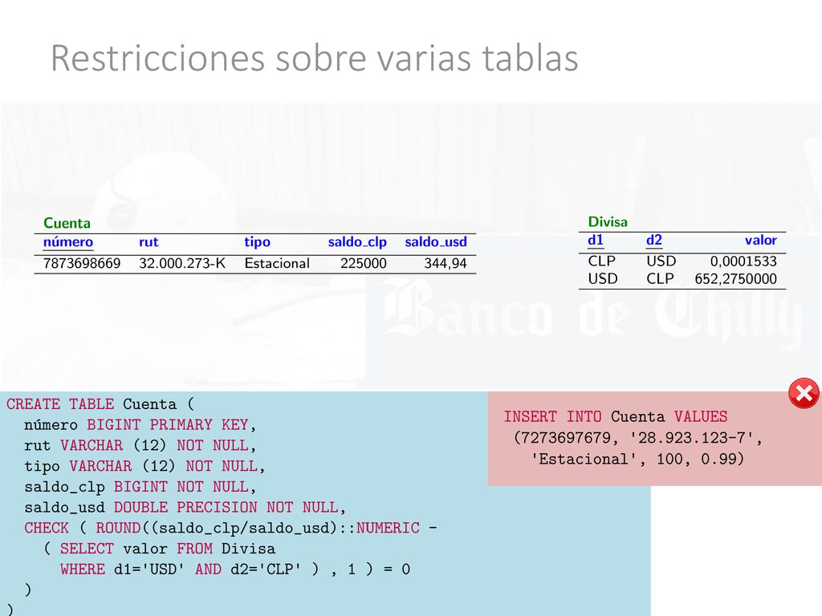Viewport: 822px width, 616px height.
Task: Click the red X error icon
Action: tap(804, 393)
